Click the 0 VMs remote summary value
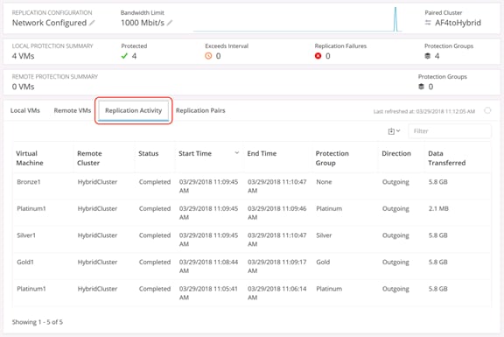The image size is (504, 337). tap(23, 87)
